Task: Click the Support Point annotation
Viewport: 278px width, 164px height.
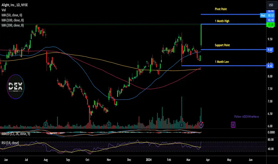Action: pyautogui.click(x=222, y=45)
